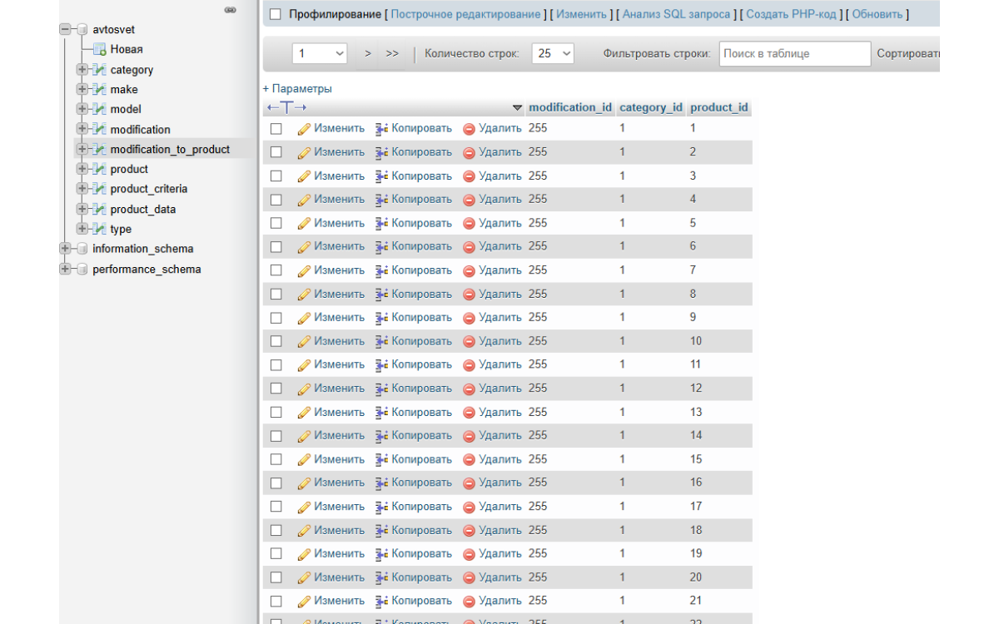Click the red delete icon for product_id 5
Image resolution: width=999 pixels, height=624 pixels.
coord(469,224)
